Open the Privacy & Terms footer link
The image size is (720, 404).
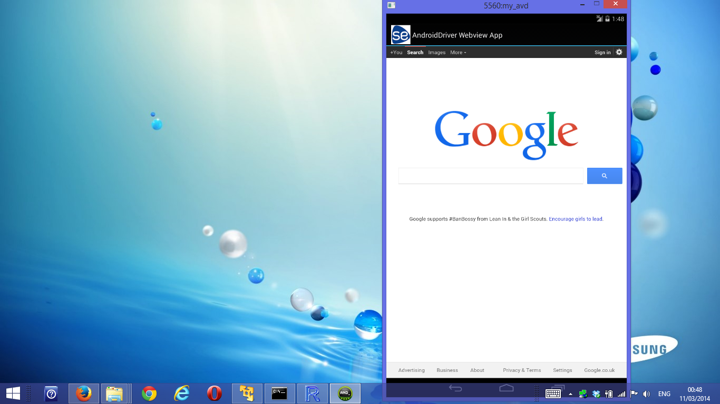pos(522,370)
